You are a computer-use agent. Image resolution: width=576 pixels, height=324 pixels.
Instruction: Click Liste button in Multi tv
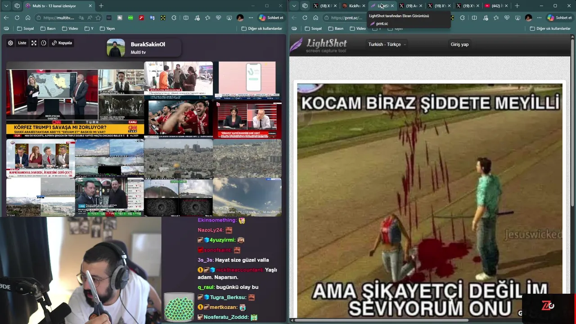click(x=22, y=43)
